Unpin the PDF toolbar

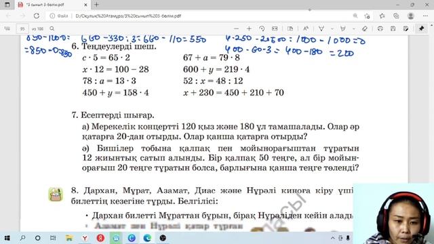click(x=422, y=28)
